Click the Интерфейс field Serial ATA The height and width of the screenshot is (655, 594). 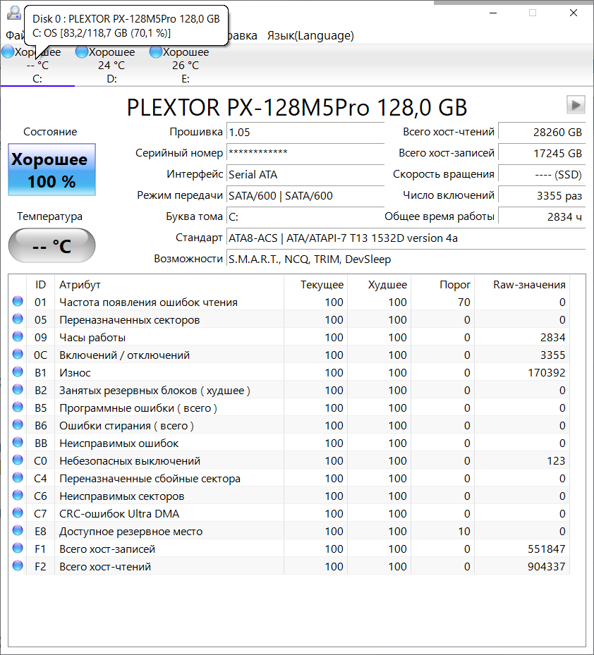(305, 175)
